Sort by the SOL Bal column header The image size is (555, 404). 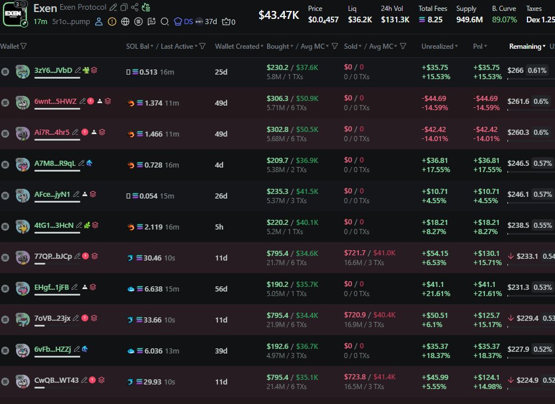tap(139, 46)
